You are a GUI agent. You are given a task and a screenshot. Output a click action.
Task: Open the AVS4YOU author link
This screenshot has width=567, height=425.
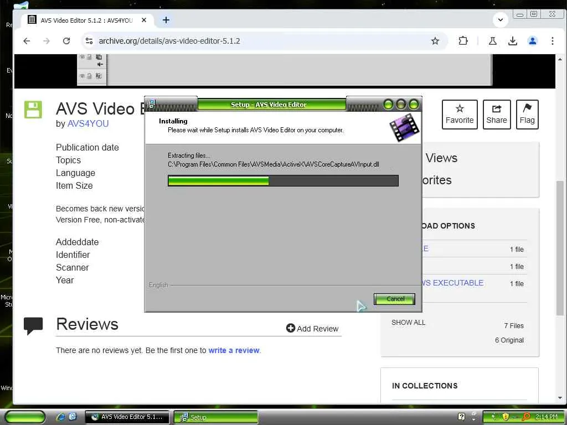[88, 123]
